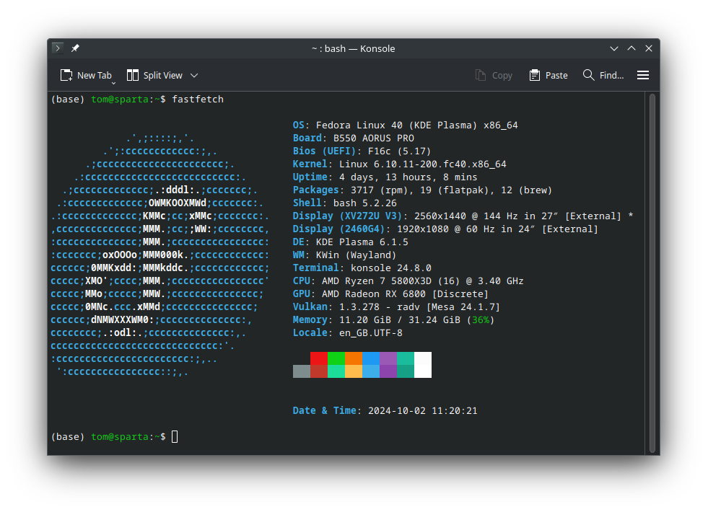Screen dimensions: 708x512
Task: Click the 'B550 AORUS PRO' board value
Action: click(373, 138)
